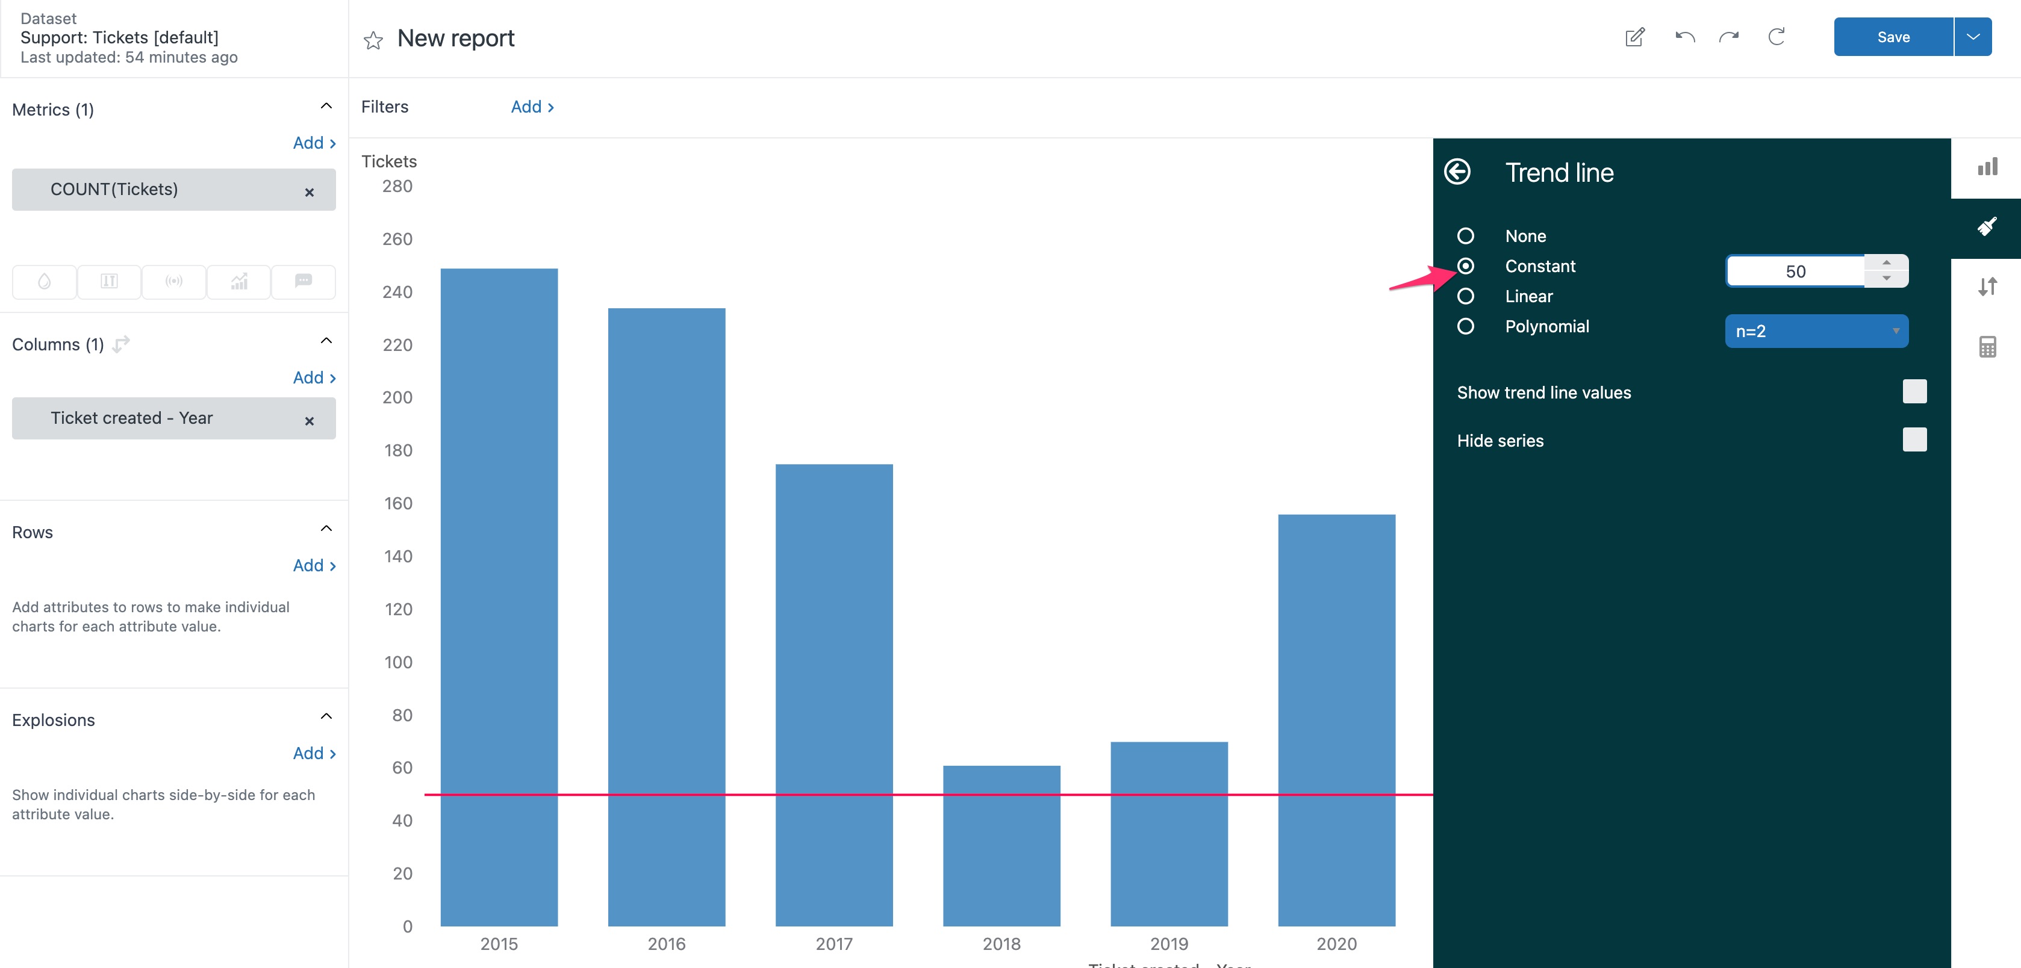Click the back arrow in Trend line panel
Viewport: 2021px width, 968px height.
(x=1457, y=172)
